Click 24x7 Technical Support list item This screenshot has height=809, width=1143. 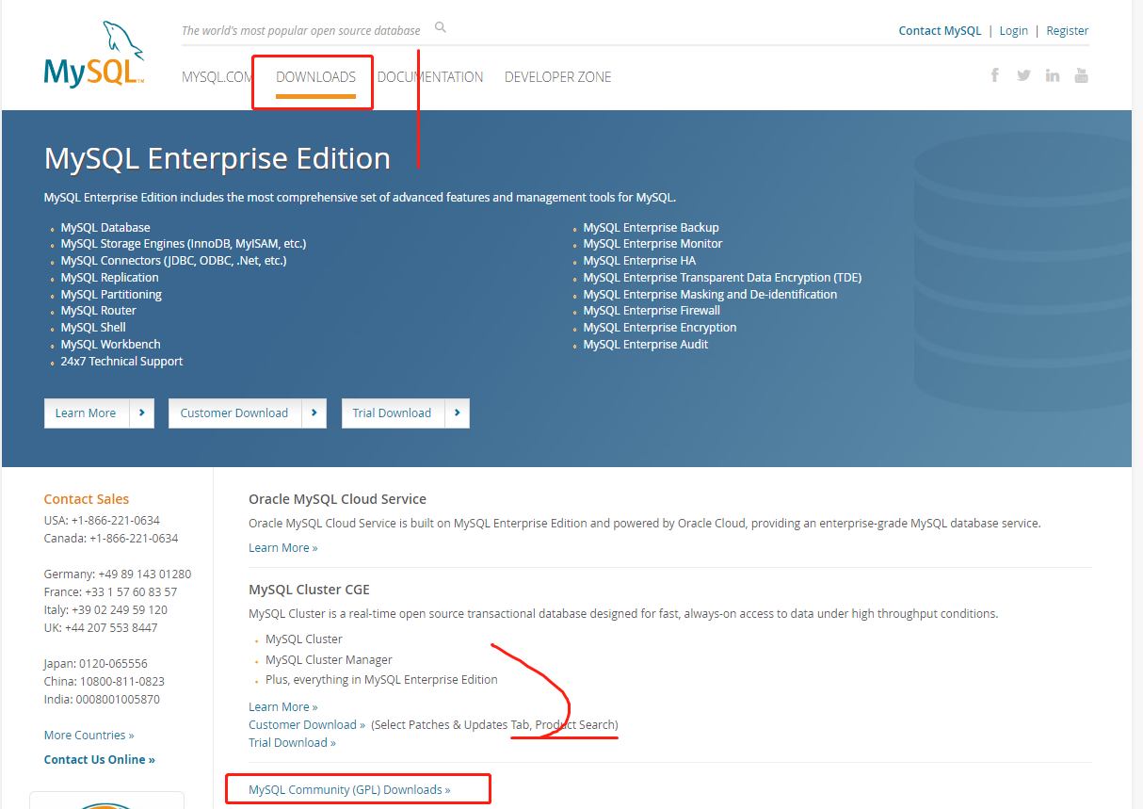(121, 361)
